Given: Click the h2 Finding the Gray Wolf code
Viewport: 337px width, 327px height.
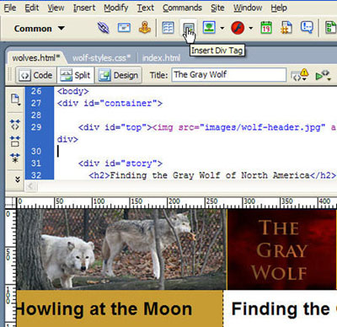Looking at the screenshot, I should tap(212, 175).
